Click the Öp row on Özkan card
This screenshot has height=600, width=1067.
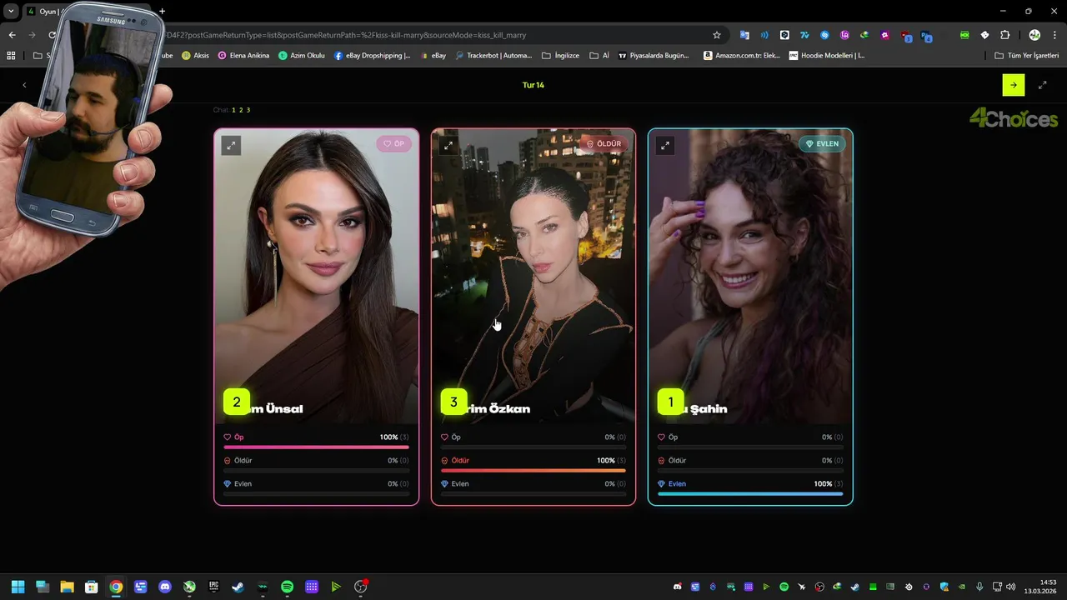tap(533, 441)
